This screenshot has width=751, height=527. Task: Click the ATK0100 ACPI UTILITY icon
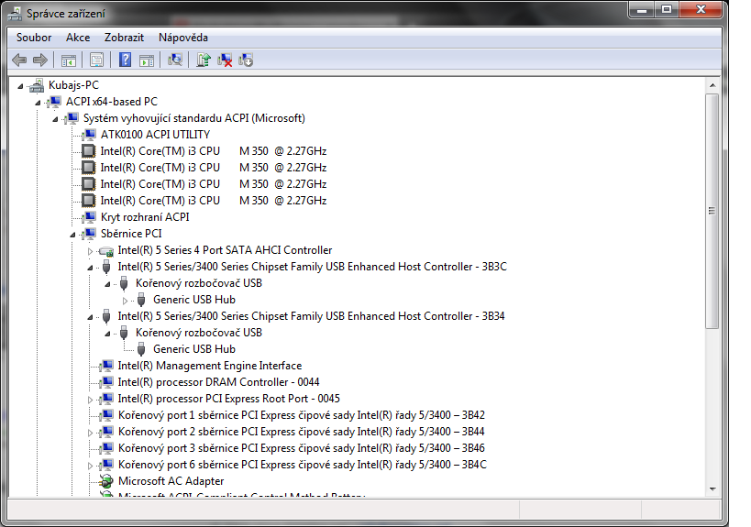(89, 135)
